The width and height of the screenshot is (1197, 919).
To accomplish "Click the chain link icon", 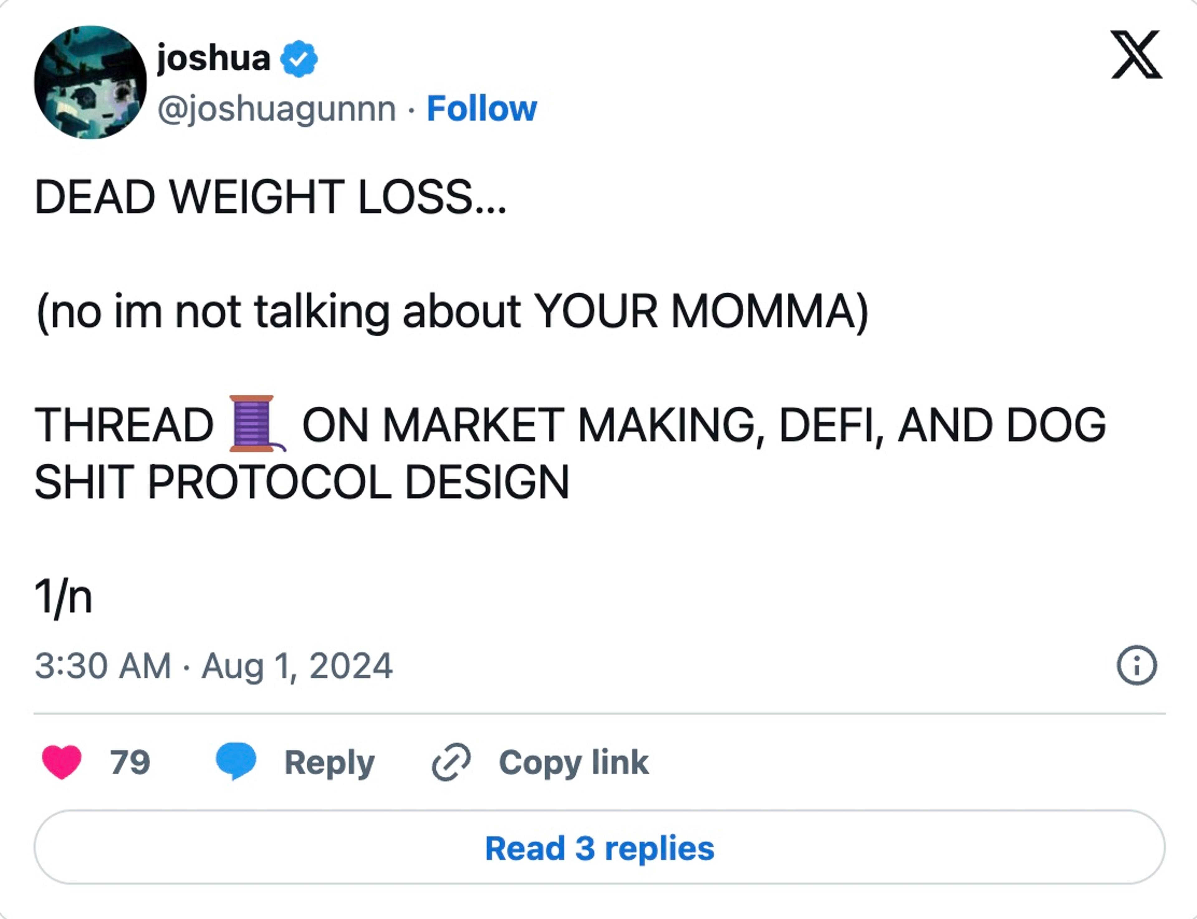I will (451, 761).
